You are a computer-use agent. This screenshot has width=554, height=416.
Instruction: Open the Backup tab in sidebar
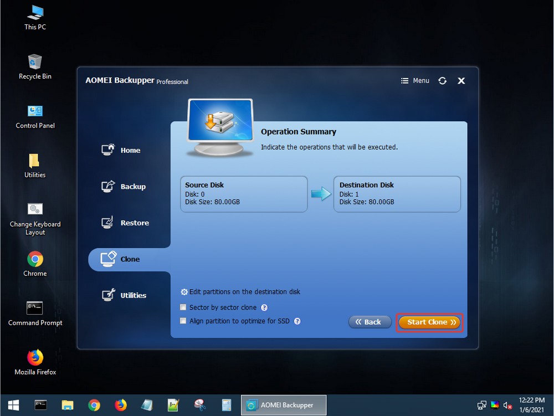tap(132, 187)
